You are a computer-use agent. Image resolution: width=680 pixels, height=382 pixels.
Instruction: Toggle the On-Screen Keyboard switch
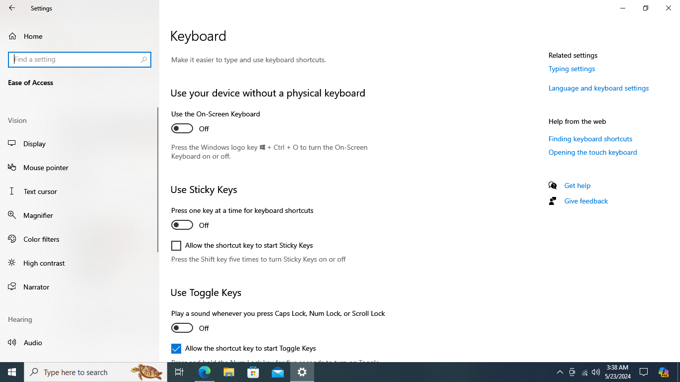tap(182, 129)
